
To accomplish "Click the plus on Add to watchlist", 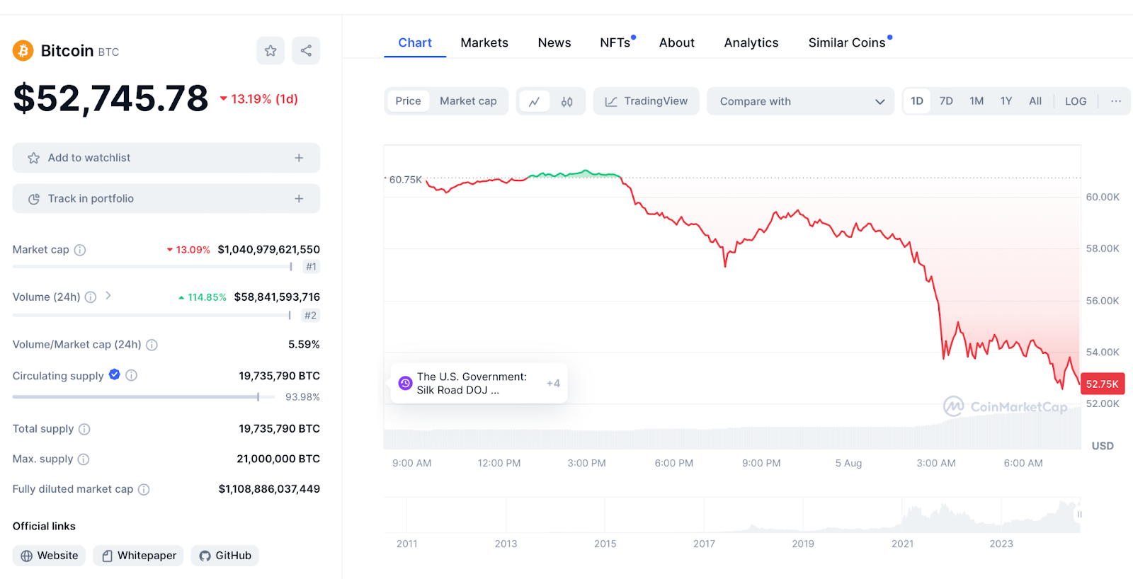I will click(299, 158).
